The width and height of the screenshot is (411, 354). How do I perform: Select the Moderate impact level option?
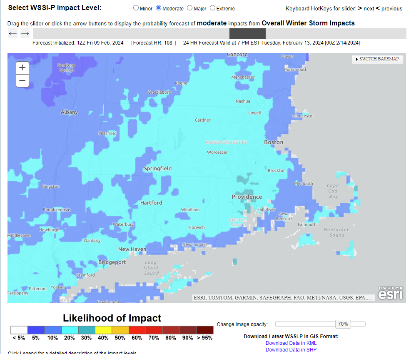[x=158, y=8]
